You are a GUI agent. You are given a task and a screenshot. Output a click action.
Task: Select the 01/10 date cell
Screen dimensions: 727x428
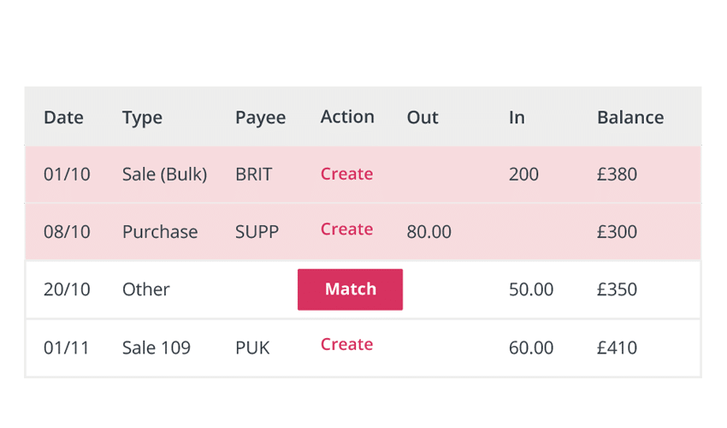coord(67,175)
